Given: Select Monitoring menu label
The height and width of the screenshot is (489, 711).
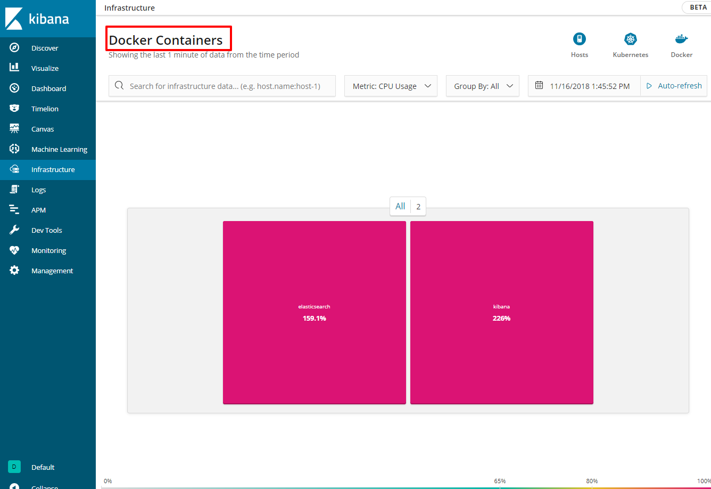Looking at the screenshot, I should click(x=49, y=250).
